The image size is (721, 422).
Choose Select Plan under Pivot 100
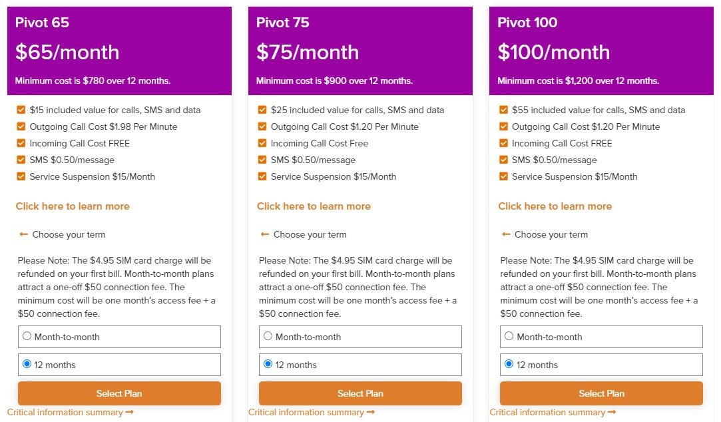(601, 393)
